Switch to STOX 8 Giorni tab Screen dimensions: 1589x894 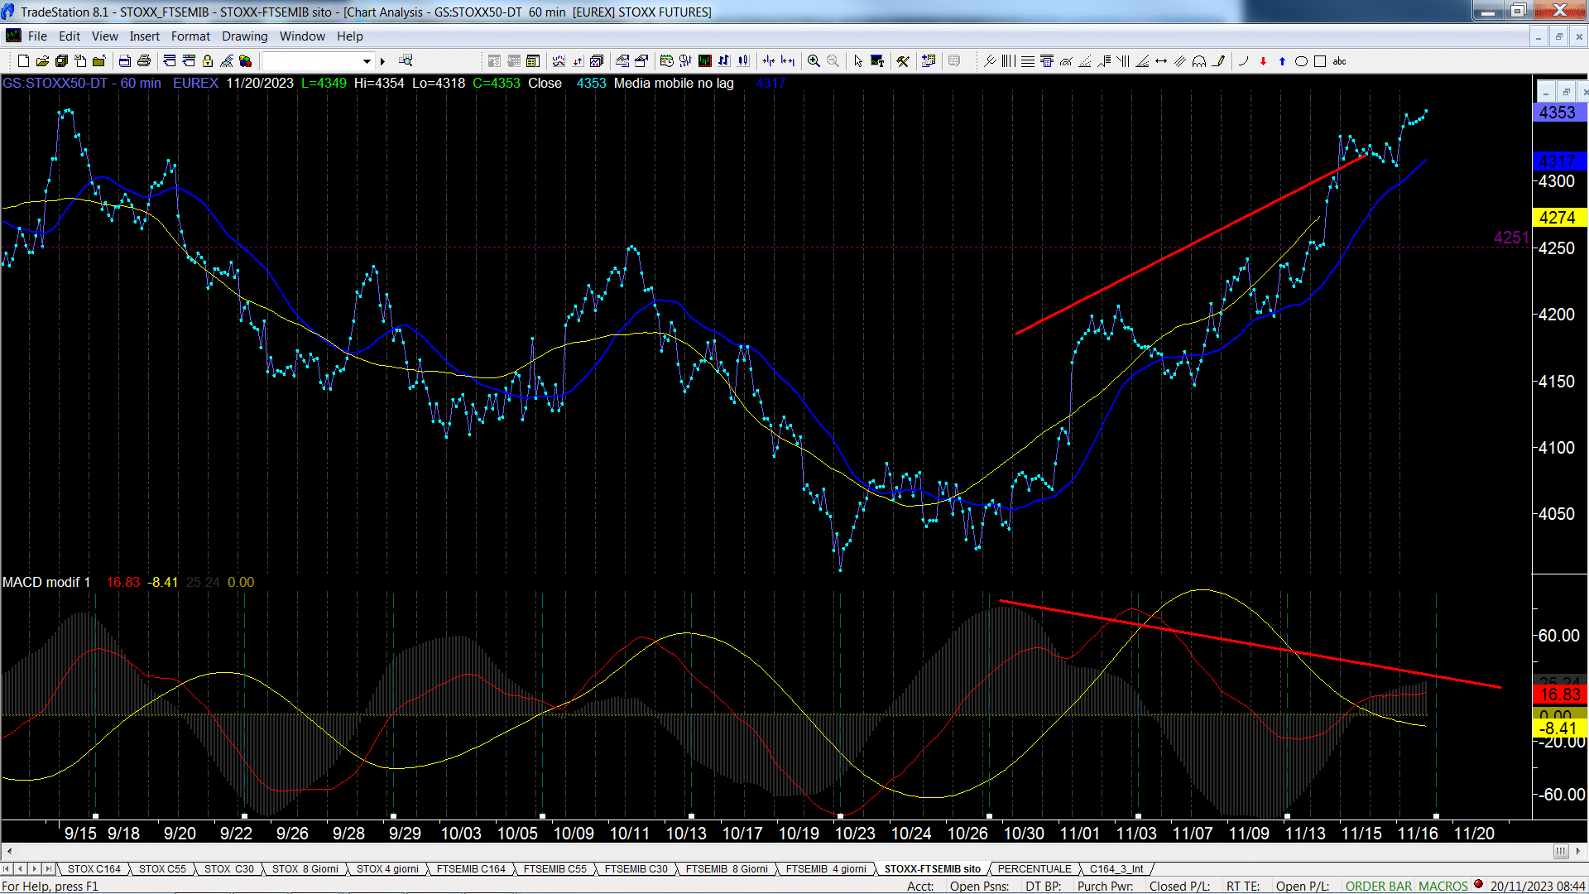tap(305, 868)
